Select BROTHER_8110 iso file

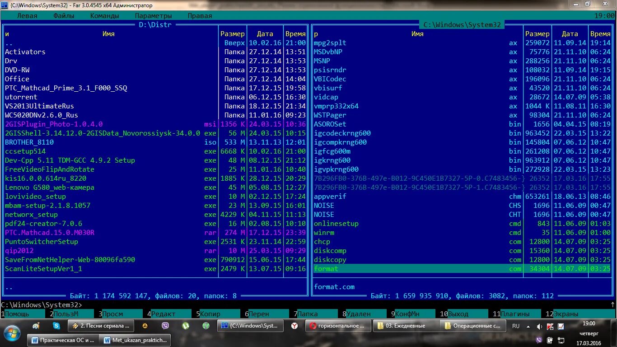[154, 142]
